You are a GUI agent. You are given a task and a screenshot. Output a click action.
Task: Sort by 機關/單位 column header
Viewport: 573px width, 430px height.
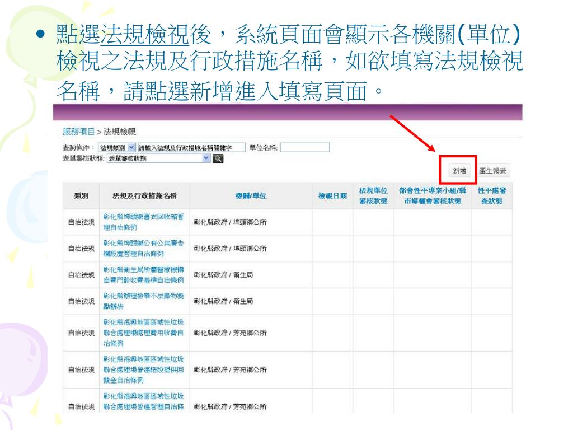click(x=251, y=196)
